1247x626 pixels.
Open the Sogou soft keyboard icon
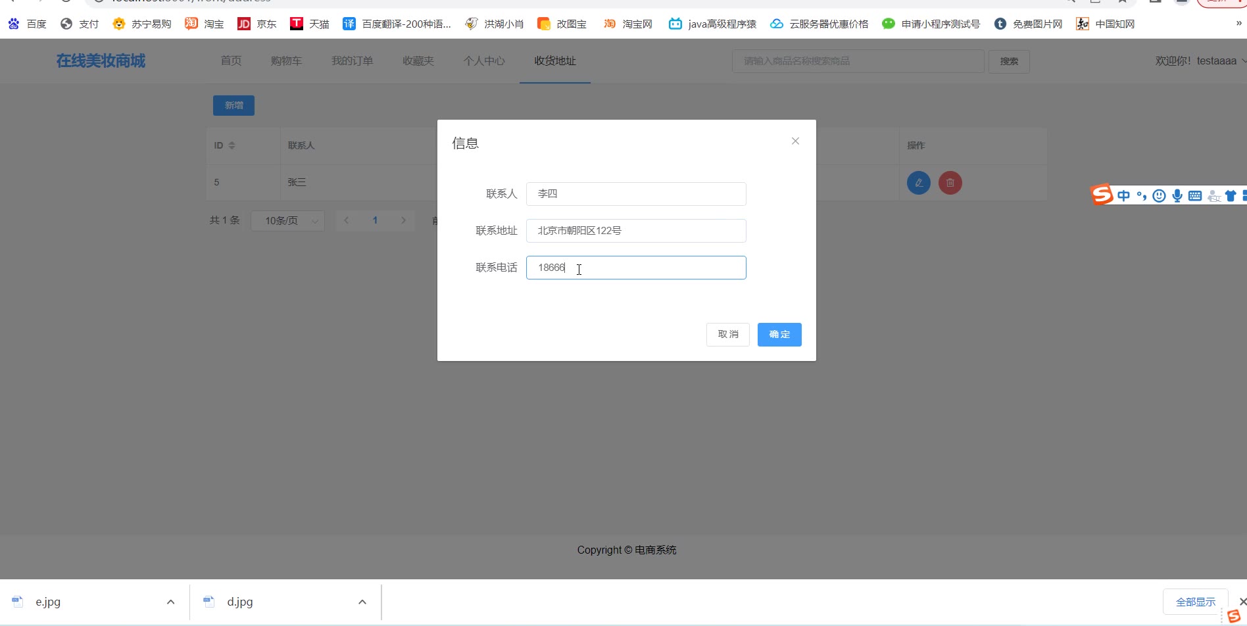click(x=1195, y=195)
